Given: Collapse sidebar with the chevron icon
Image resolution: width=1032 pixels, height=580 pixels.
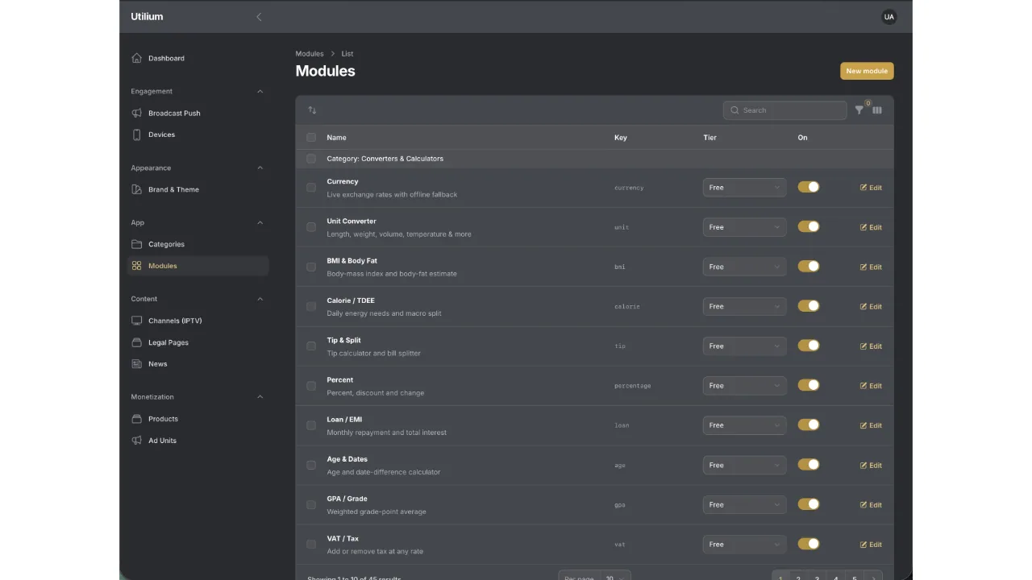Looking at the screenshot, I should [x=259, y=16].
